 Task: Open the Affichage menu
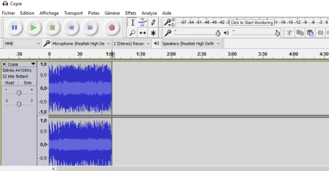click(x=49, y=13)
